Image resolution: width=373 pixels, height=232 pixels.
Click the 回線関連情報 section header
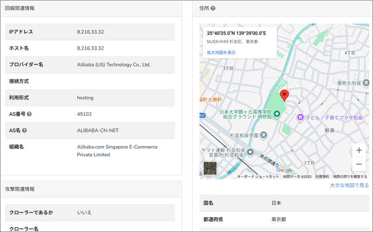click(20, 8)
